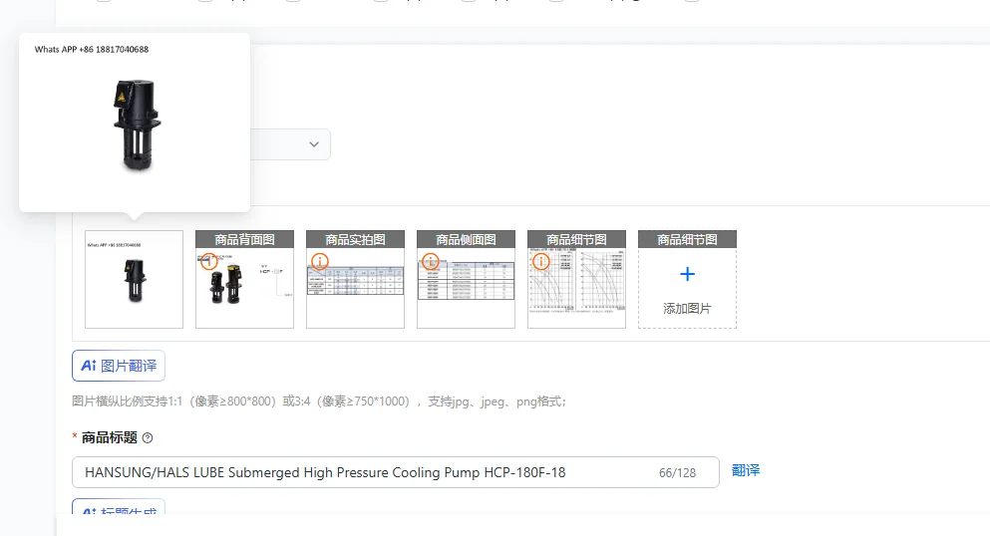
Task: Click the 添加图片 text in empty slot
Action: pos(687,309)
